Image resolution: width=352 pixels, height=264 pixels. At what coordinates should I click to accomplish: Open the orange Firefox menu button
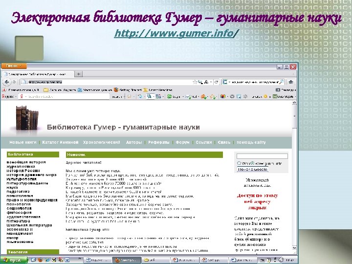(x=14, y=66)
